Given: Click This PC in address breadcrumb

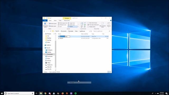Looking at the screenshot, I should [57, 31].
